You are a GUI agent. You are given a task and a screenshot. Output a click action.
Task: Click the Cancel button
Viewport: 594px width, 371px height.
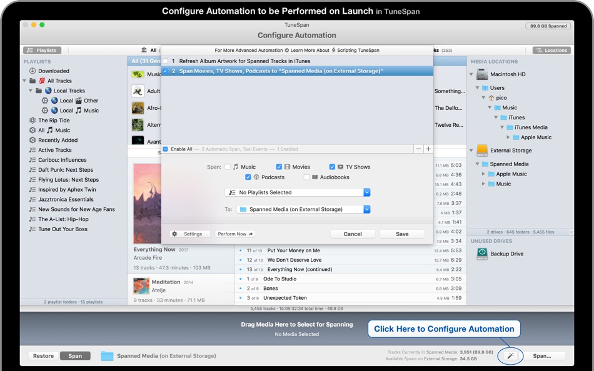tap(353, 234)
